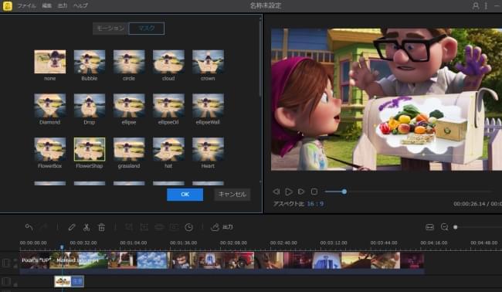Change the 16:9 aspect ratio setting
Image resolution: width=502 pixels, height=292 pixels.
coord(315,204)
